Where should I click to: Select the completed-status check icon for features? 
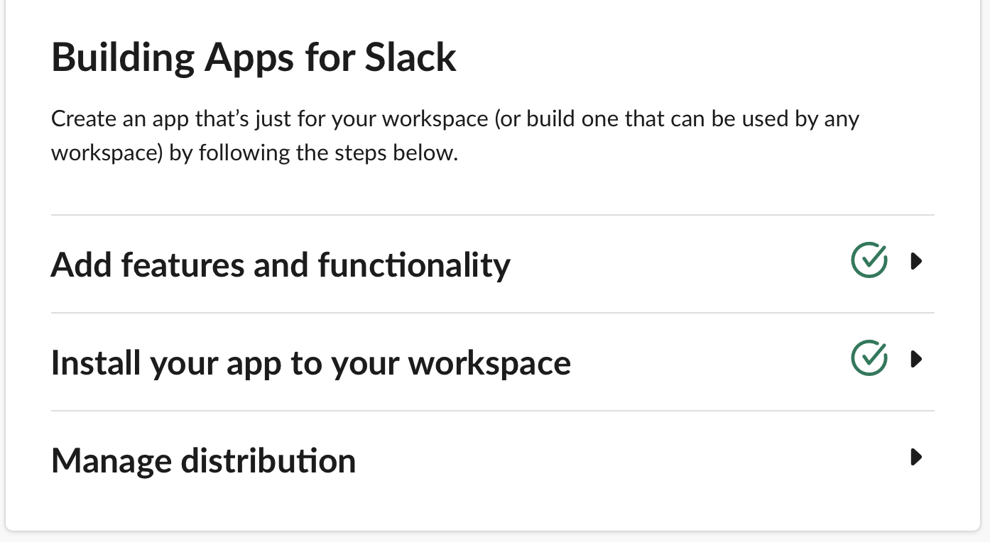(x=869, y=260)
